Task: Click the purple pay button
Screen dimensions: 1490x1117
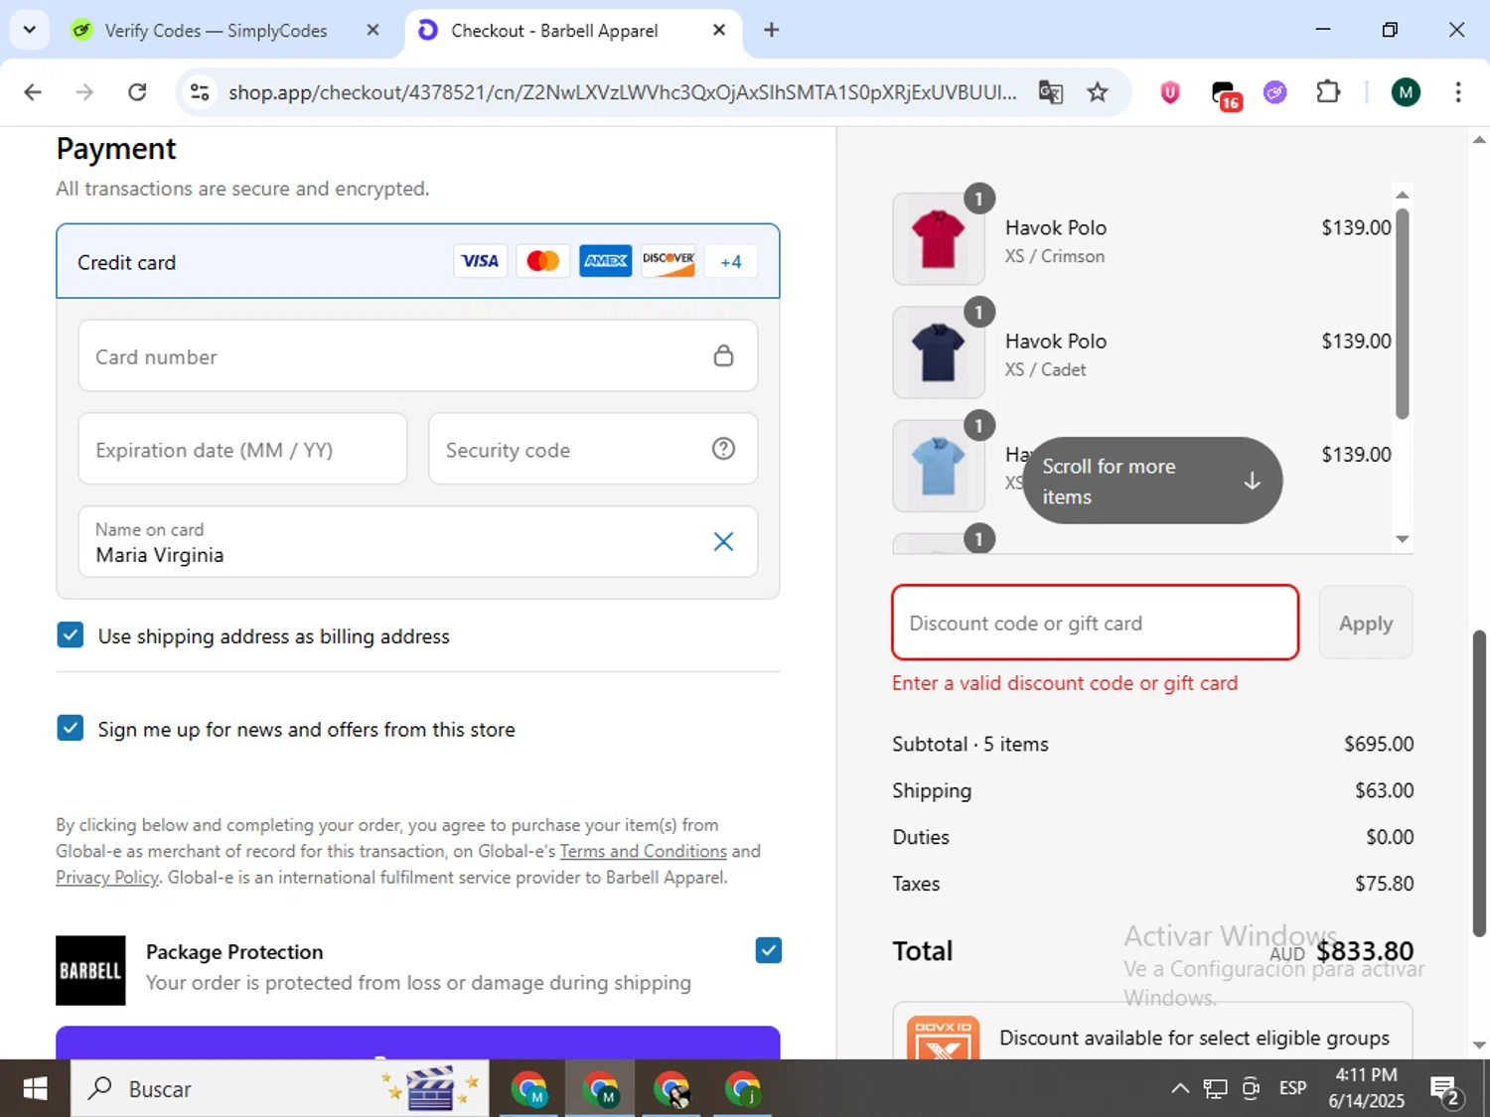Action: pos(418,1042)
